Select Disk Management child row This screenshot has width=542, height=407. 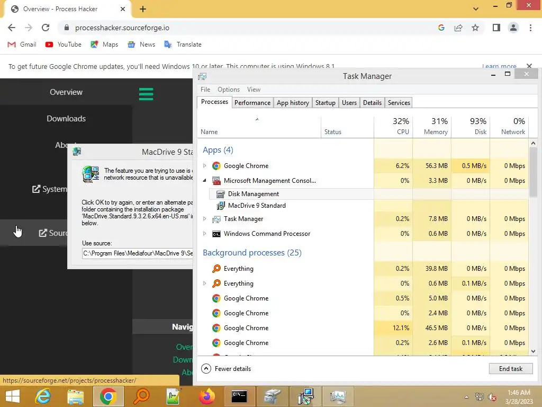tap(292, 194)
